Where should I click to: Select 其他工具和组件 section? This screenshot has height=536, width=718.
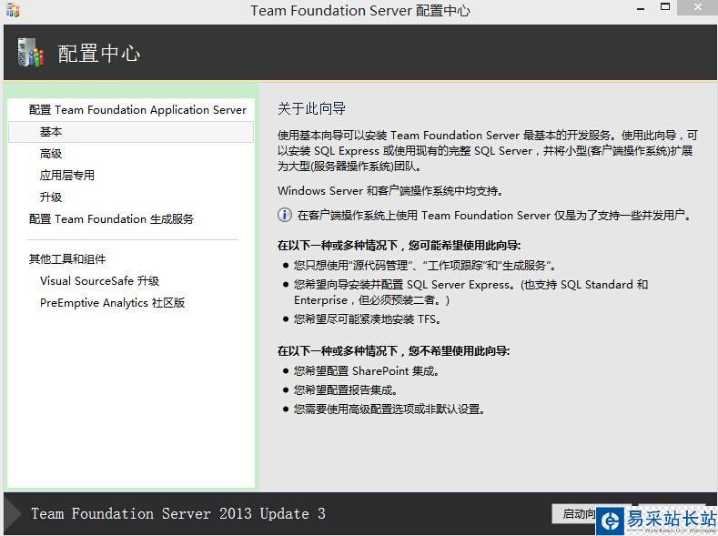(67, 259)
